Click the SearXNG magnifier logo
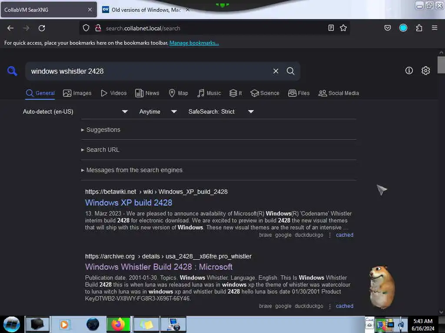The image size is (445, 333). [x=12, y=71]
